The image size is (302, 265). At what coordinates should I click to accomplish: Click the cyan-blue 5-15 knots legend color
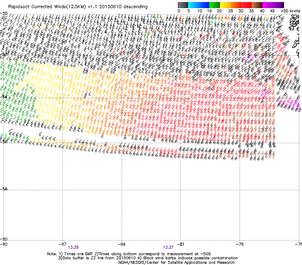click(x=199, y=5)
